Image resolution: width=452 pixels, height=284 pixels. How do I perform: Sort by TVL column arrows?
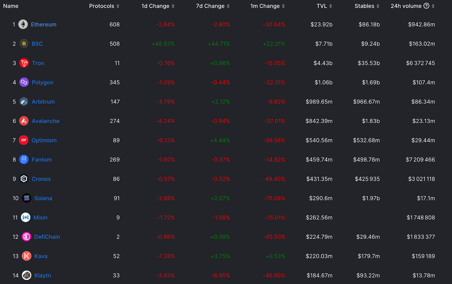tap(331, 6)
